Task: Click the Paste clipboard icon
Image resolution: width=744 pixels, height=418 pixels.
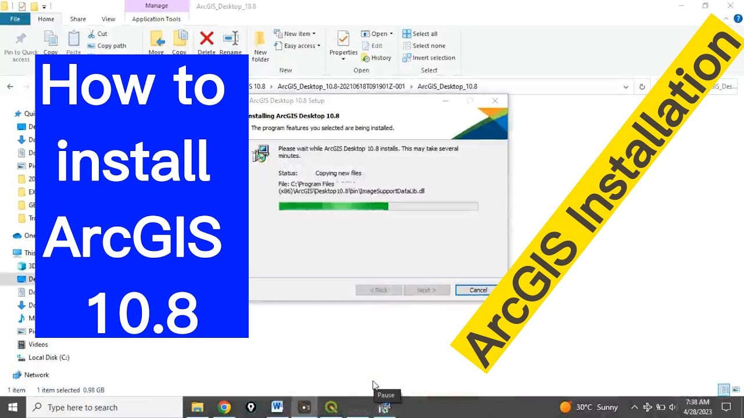Action: pyautogui.click(x=74, y=39)
